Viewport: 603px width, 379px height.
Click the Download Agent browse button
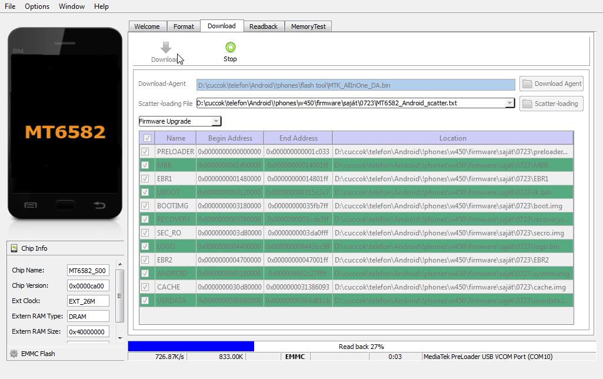click(551, 84)
